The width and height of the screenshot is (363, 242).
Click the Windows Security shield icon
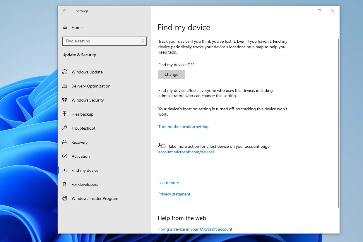(65, 100)
